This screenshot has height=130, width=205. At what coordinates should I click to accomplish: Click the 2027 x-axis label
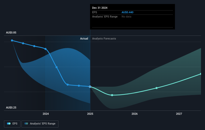pos(179,114)
